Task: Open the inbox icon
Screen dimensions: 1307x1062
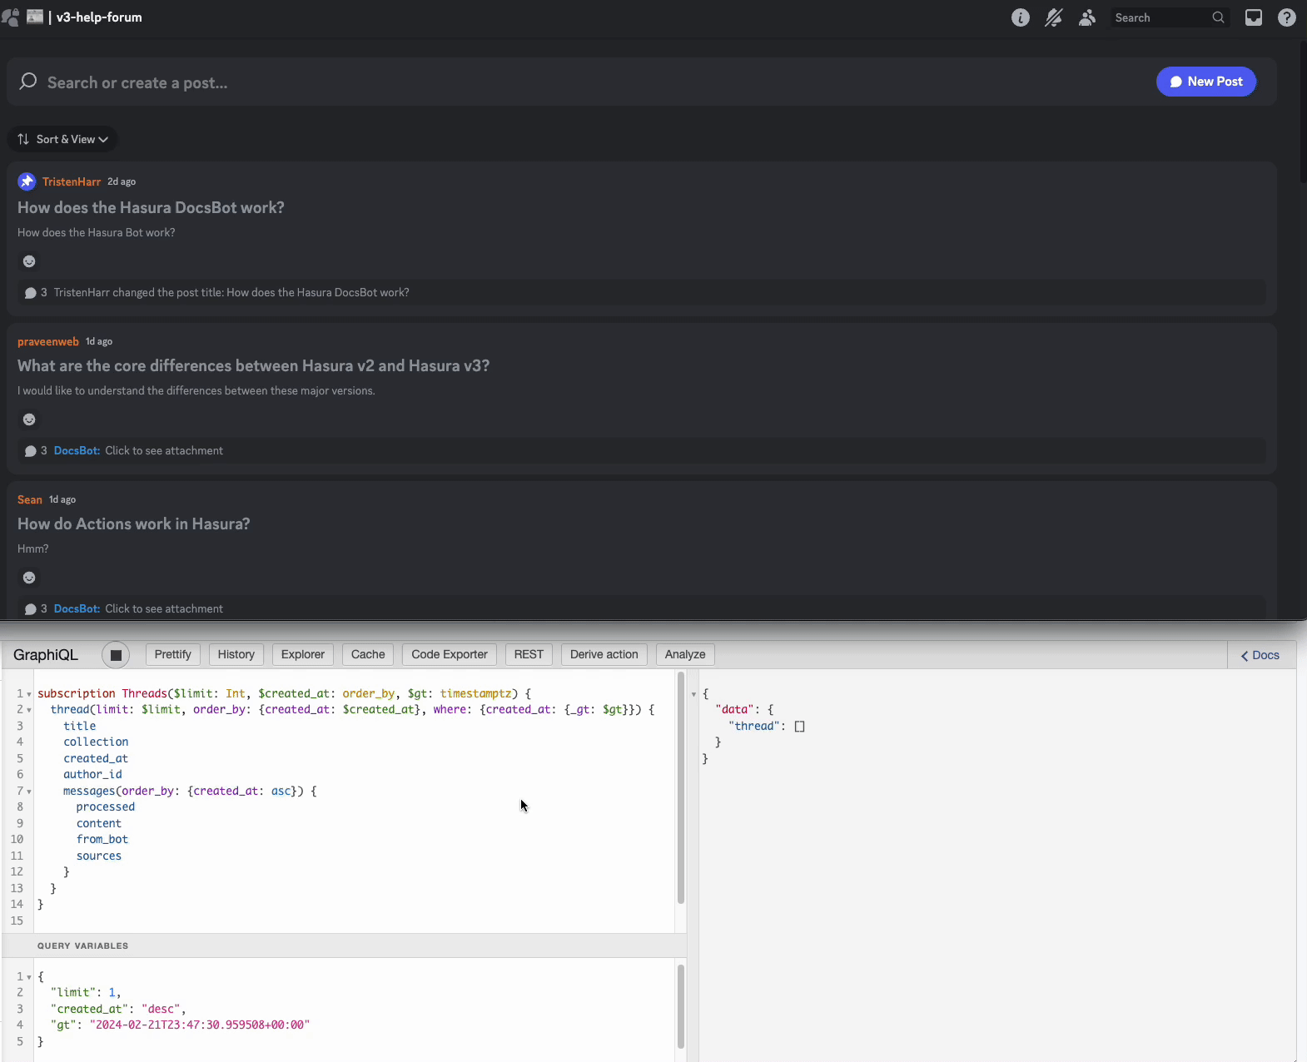Action: pos(1254,17)
